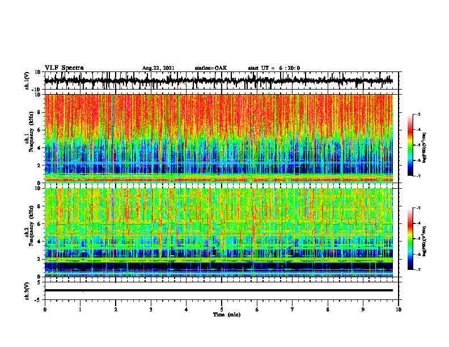Image resolution: width=449 pixels, height=347 pixels.
Task: Click the "Time (min)" x-axis label
Action: (227, 315)
